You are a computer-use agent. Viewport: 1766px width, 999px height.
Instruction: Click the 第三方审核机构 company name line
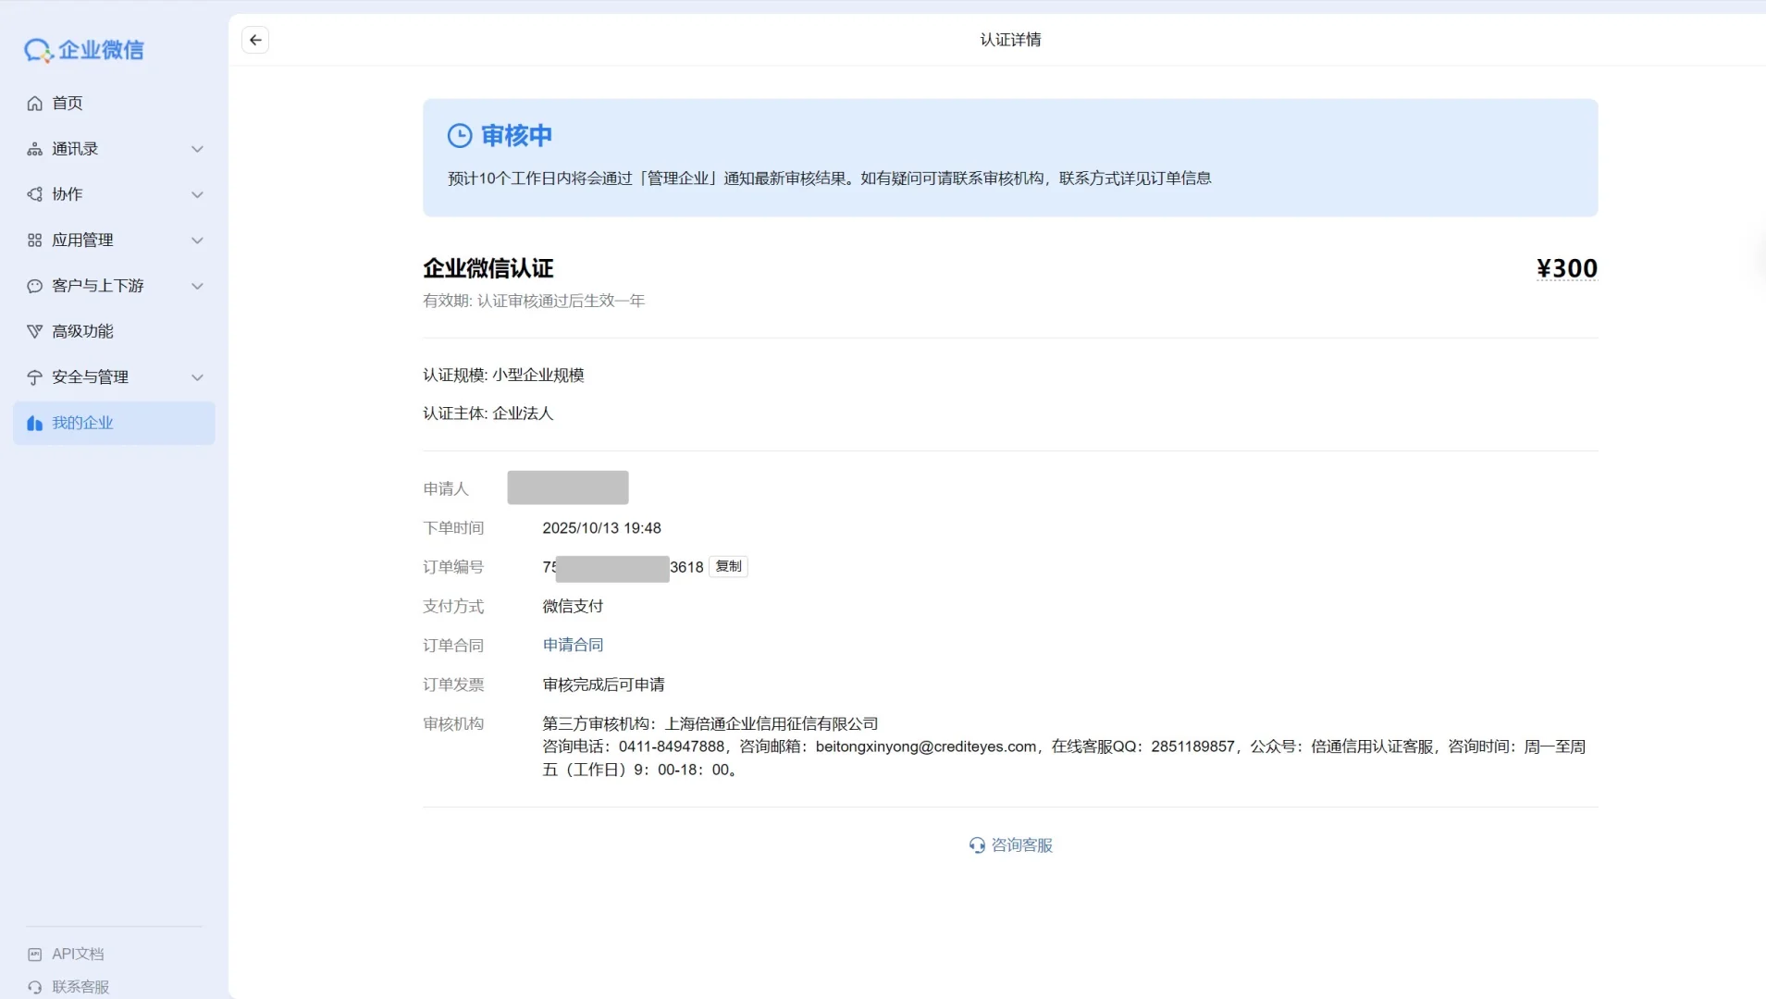point(710,724)
